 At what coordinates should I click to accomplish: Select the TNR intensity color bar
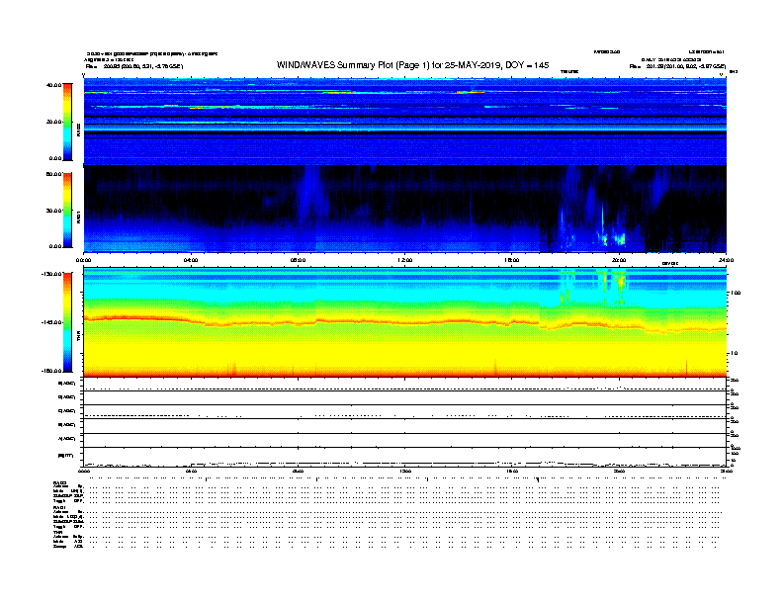[x=67, y=322]
